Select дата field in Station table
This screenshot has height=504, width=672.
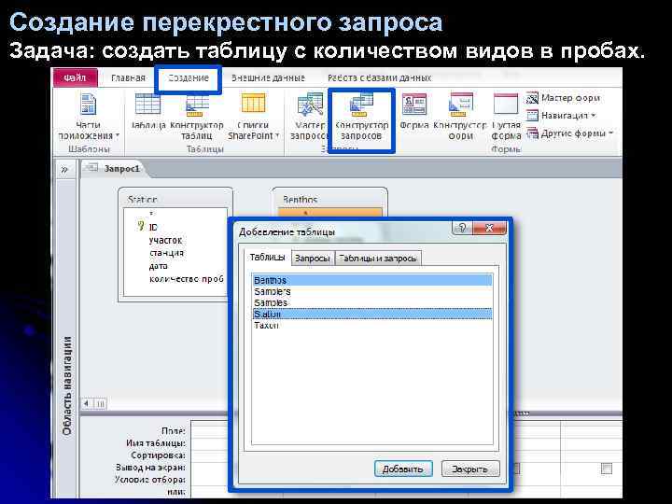[x=158, y=266]
